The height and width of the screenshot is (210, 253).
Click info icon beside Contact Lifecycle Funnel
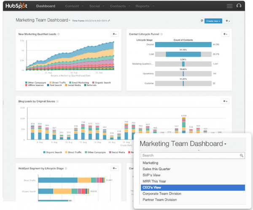161,34
